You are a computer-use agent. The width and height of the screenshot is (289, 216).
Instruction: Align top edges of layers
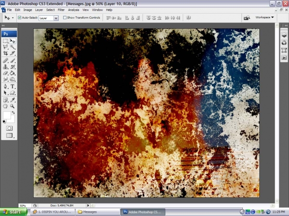[x=108, y=18]
